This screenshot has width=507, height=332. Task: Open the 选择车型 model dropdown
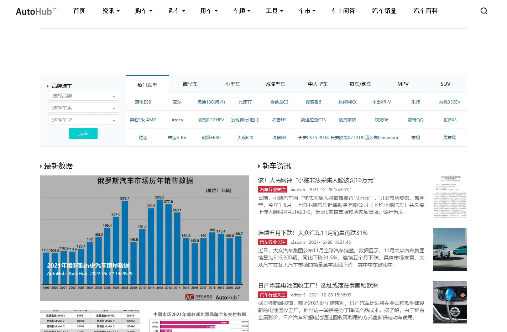[x=84, y=120]
